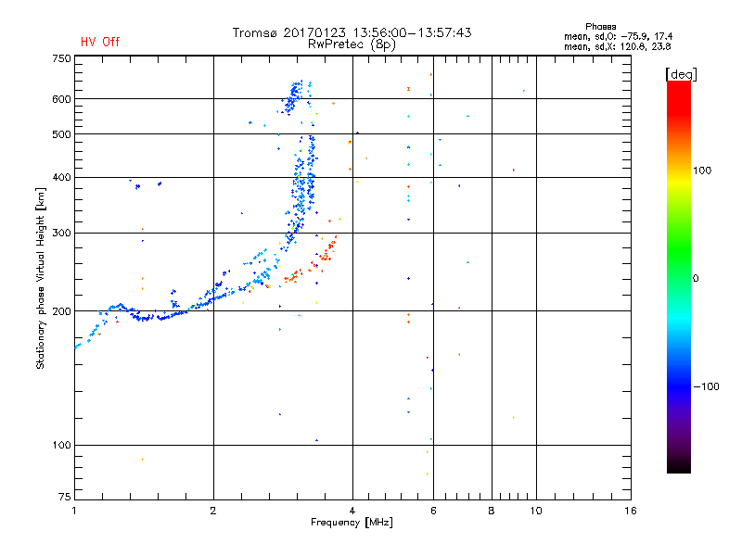Click the "75" height tick label

65,497
